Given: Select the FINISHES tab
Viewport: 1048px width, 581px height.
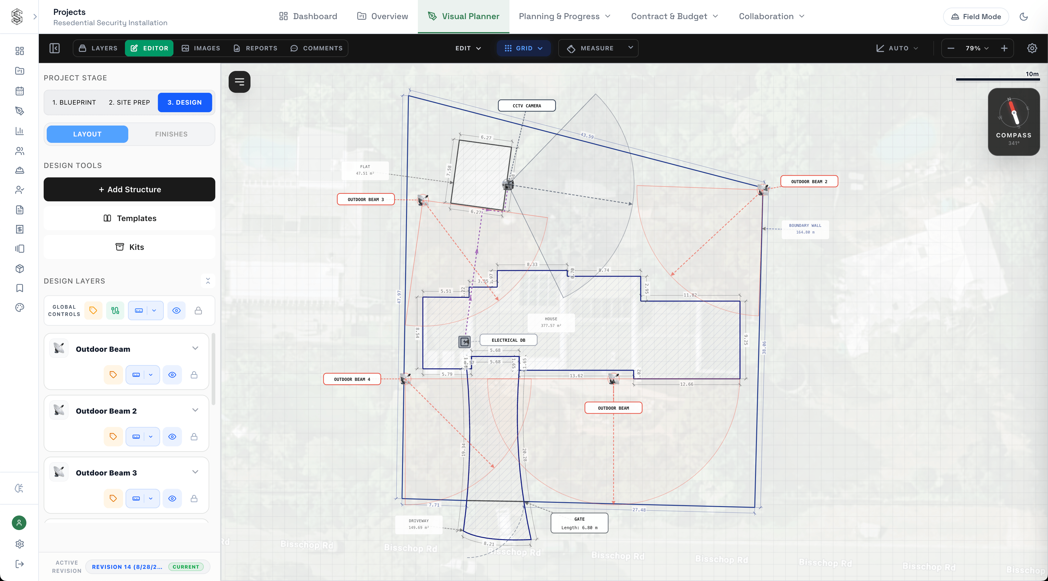Looking at the screenshot, I should 171,134.
